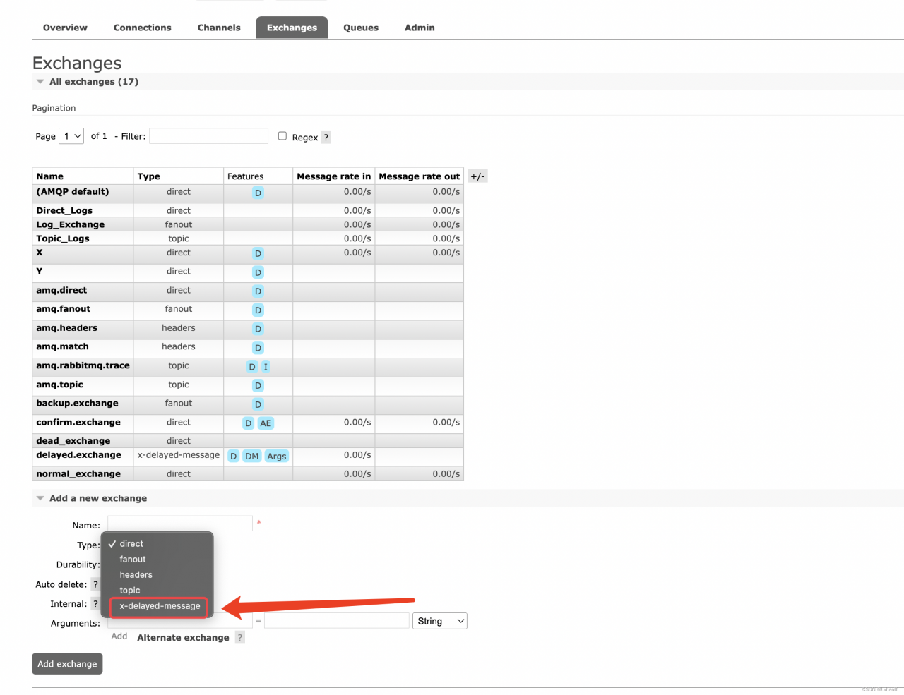This screenshot has width=904, height=695.
Task: Open the amq.rabbitmq.trace exchange
Action: tap(83, 365)
